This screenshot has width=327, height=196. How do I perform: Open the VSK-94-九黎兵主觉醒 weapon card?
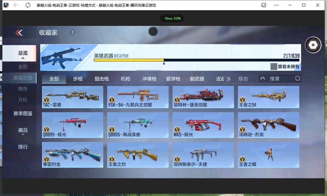tap(138, 97)
